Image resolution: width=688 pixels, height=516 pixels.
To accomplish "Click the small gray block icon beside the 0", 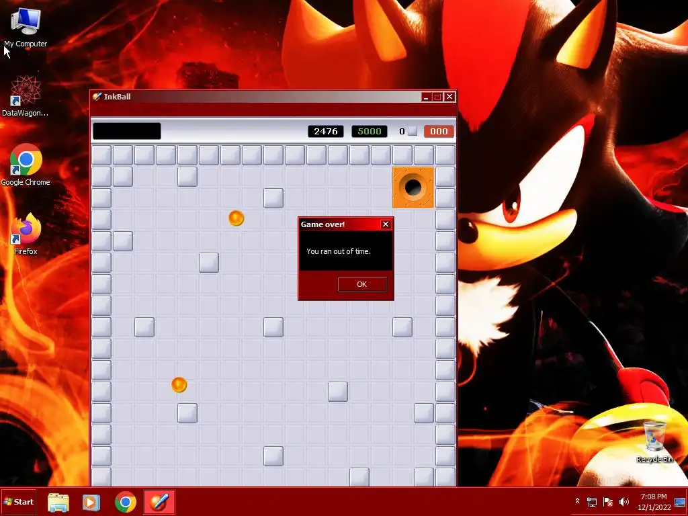I will (413, 131).
